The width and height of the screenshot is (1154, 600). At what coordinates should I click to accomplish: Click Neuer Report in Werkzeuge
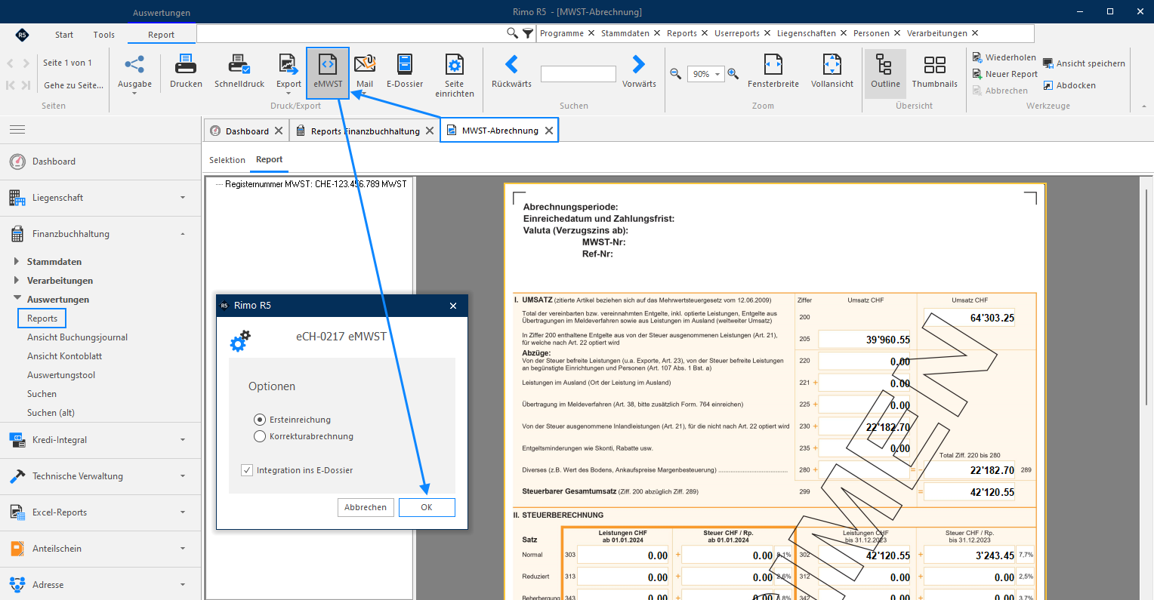click(1004, 74)
